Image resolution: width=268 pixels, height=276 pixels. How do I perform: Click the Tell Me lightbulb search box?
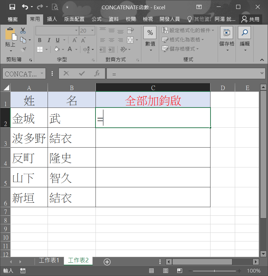point(200,19)
